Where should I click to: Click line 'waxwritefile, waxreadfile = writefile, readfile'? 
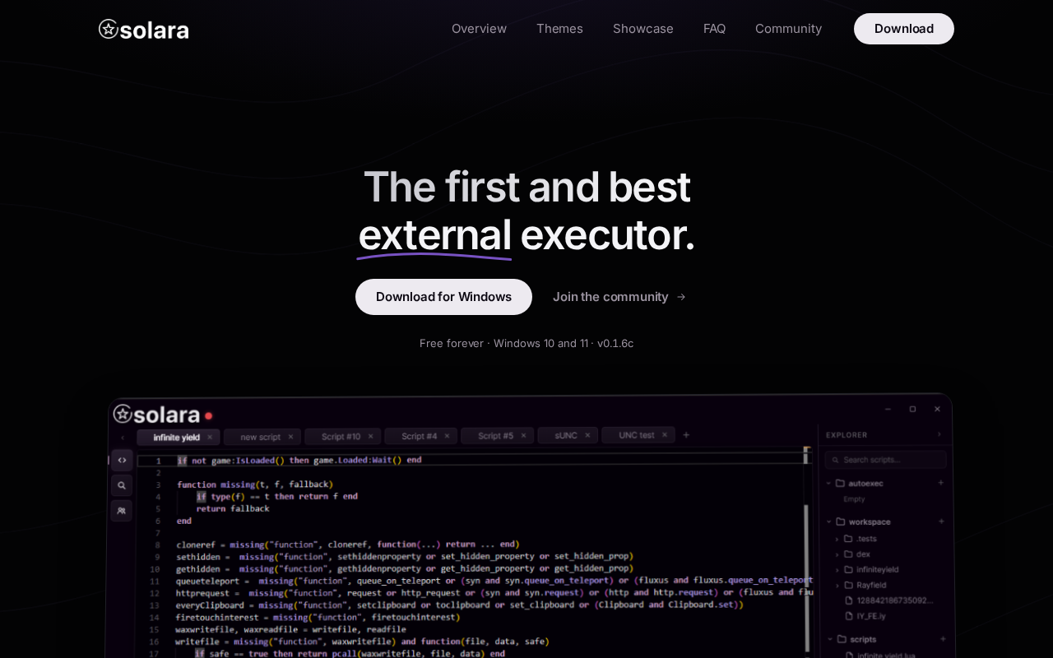pos(290,629)
